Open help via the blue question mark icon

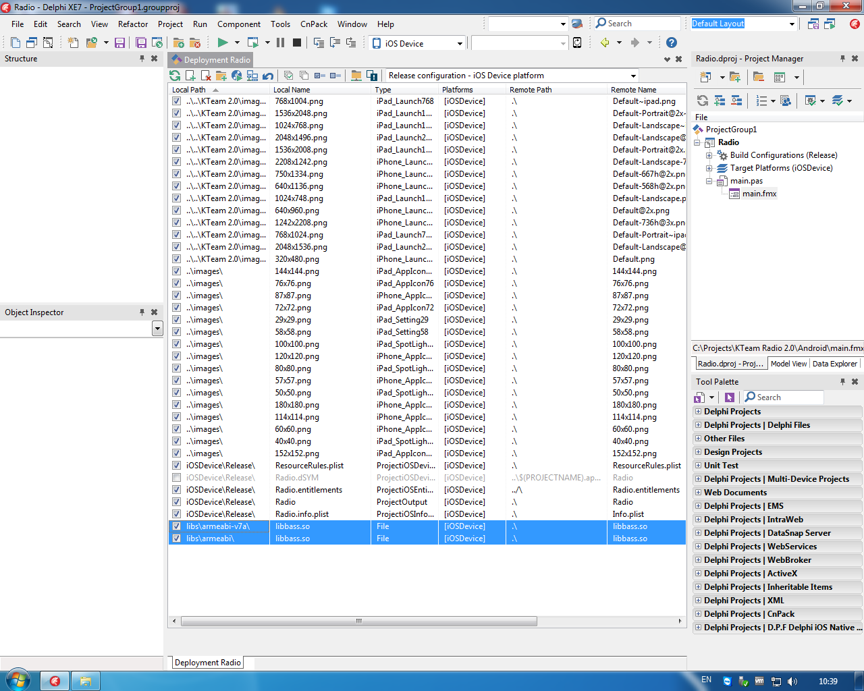click(x=671, y=43)
